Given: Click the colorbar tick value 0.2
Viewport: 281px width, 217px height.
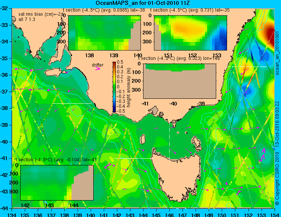Looking at the screenshot, I should [120, 77].
